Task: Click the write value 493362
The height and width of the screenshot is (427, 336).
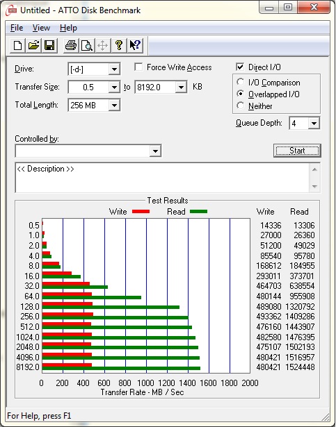Action: click(x=269, y=317)
